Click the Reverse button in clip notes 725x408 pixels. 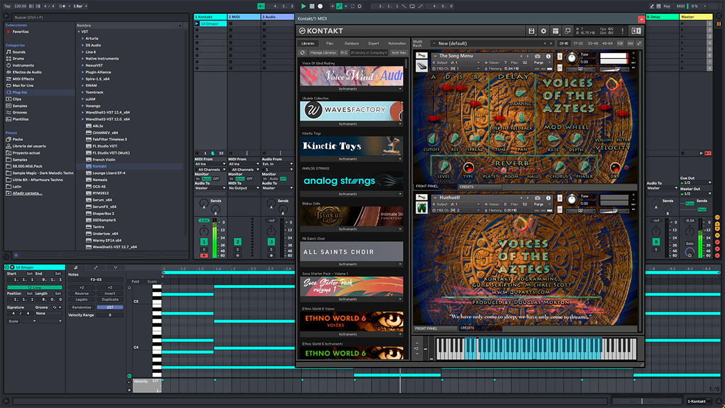82,293
